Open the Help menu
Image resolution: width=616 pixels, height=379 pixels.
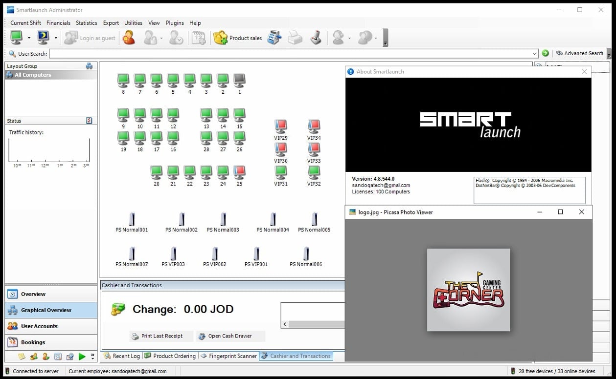pyautogui.click(x=195, y=23)
